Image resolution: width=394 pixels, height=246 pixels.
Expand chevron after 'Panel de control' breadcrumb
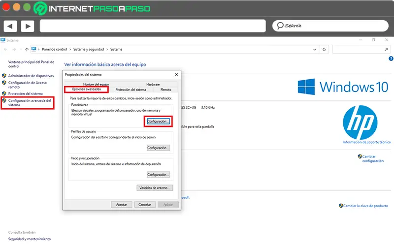[70, 50]
